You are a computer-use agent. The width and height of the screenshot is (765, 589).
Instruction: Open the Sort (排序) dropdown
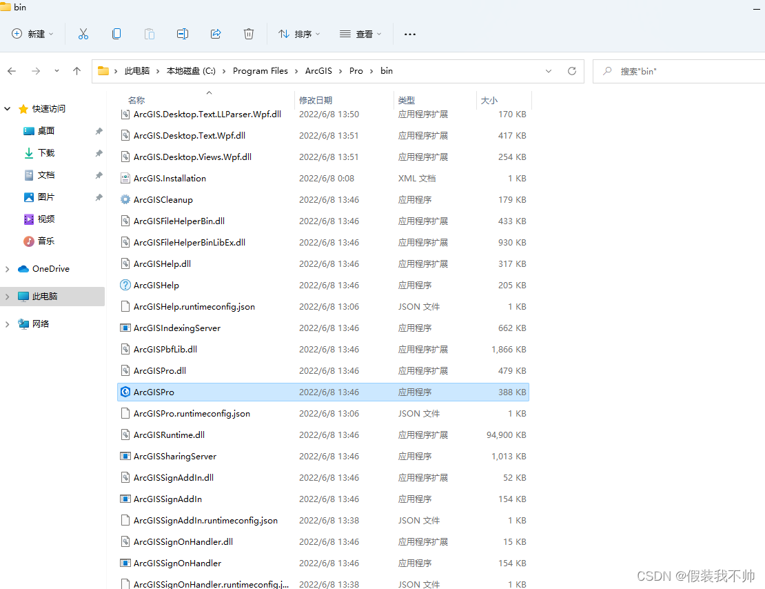coord(299,34)
